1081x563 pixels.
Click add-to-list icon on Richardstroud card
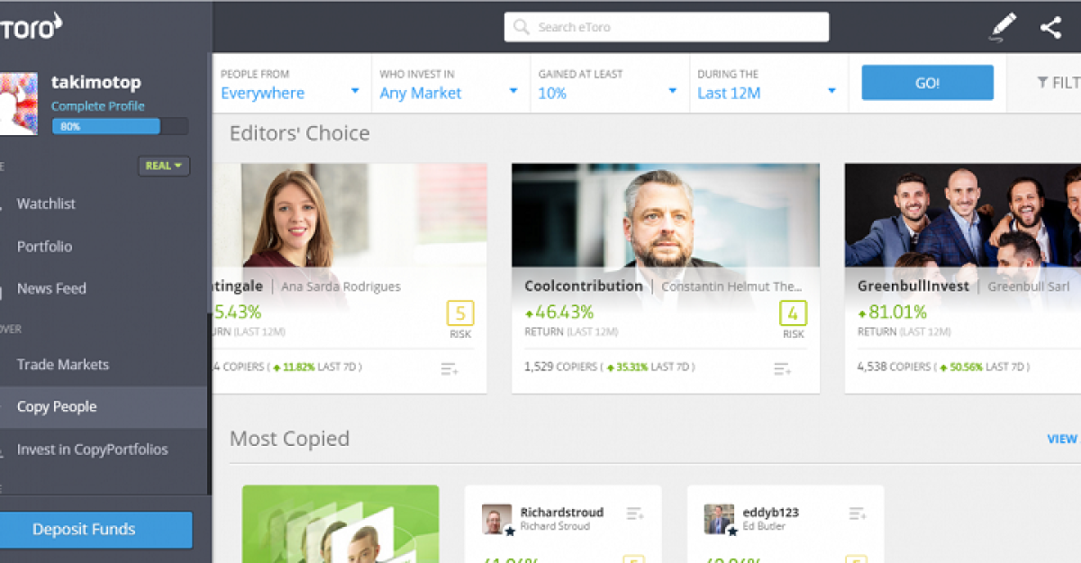pos(635,513)
